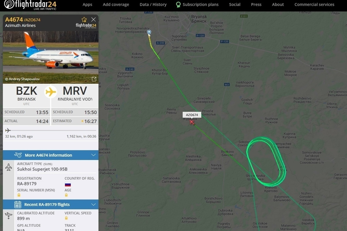View the Azimuth aircraft photo

51,57
